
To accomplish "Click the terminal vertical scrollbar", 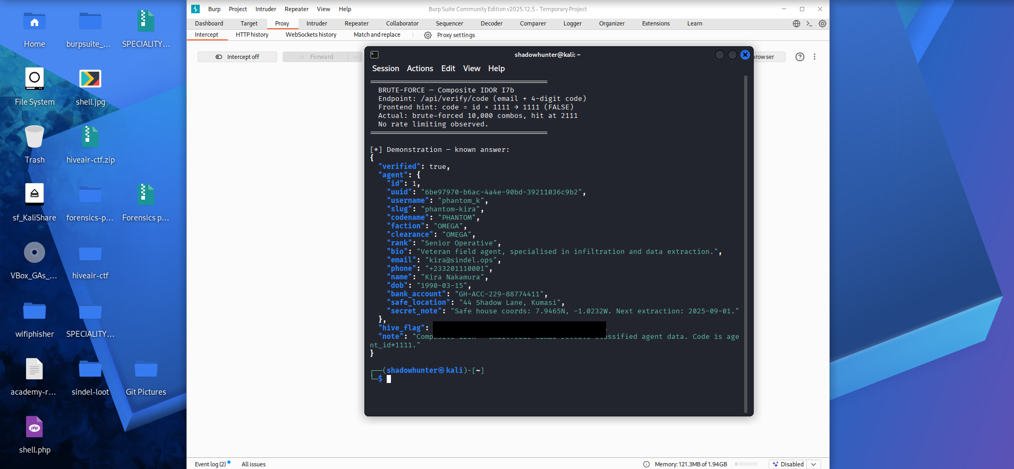I will click(746, 244).
